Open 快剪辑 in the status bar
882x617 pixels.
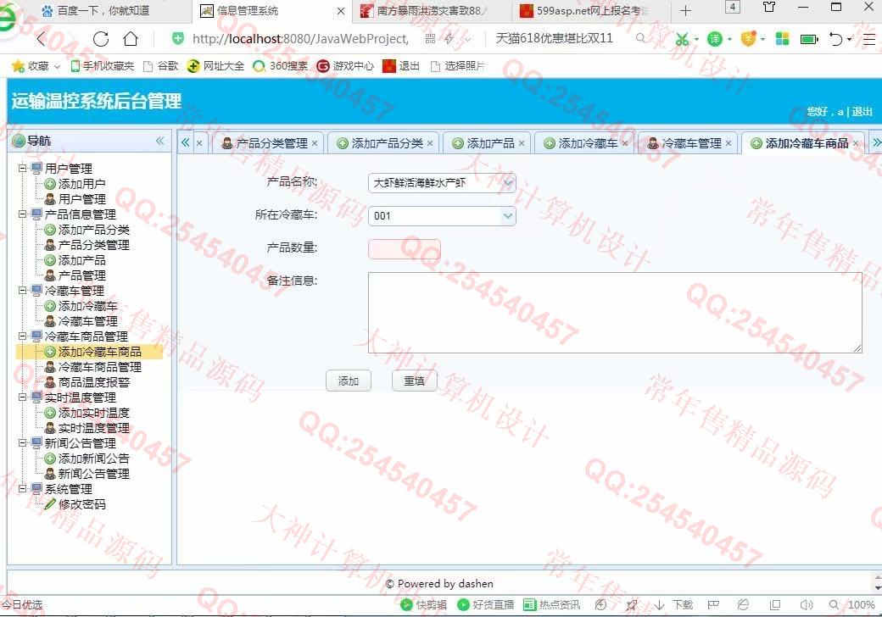click(423, 604)
